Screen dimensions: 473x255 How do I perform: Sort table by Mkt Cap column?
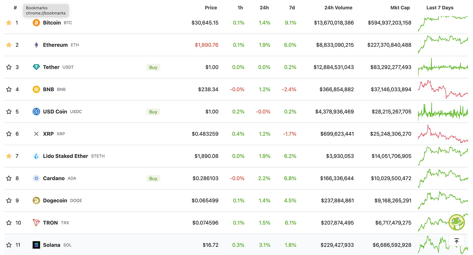coord(400,7)
